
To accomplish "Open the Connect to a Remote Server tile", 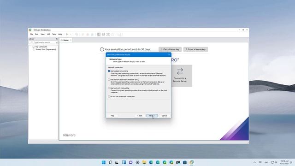I will tap(180, 76).
